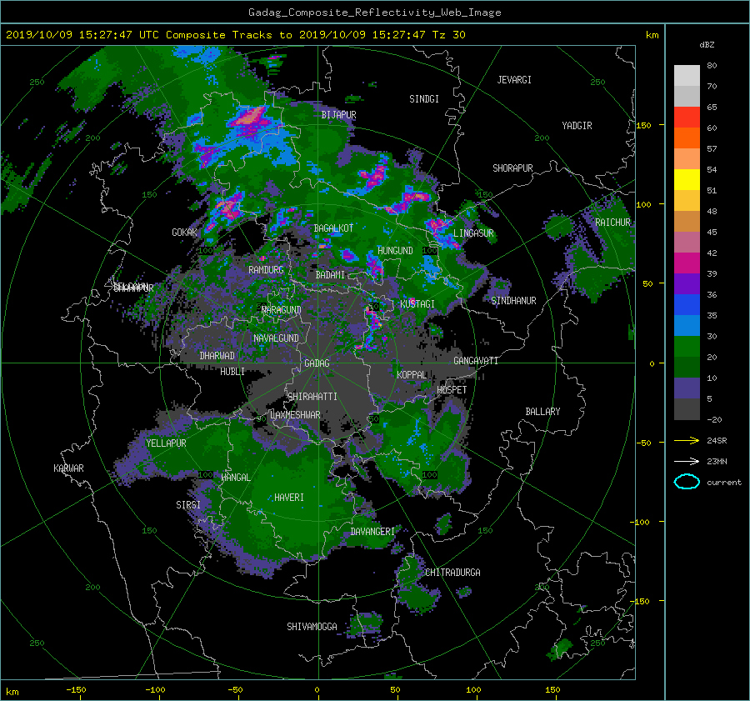Viewport: 750px width, 701px height.
Task: Click the SINDGI city label
Action: 424,99
